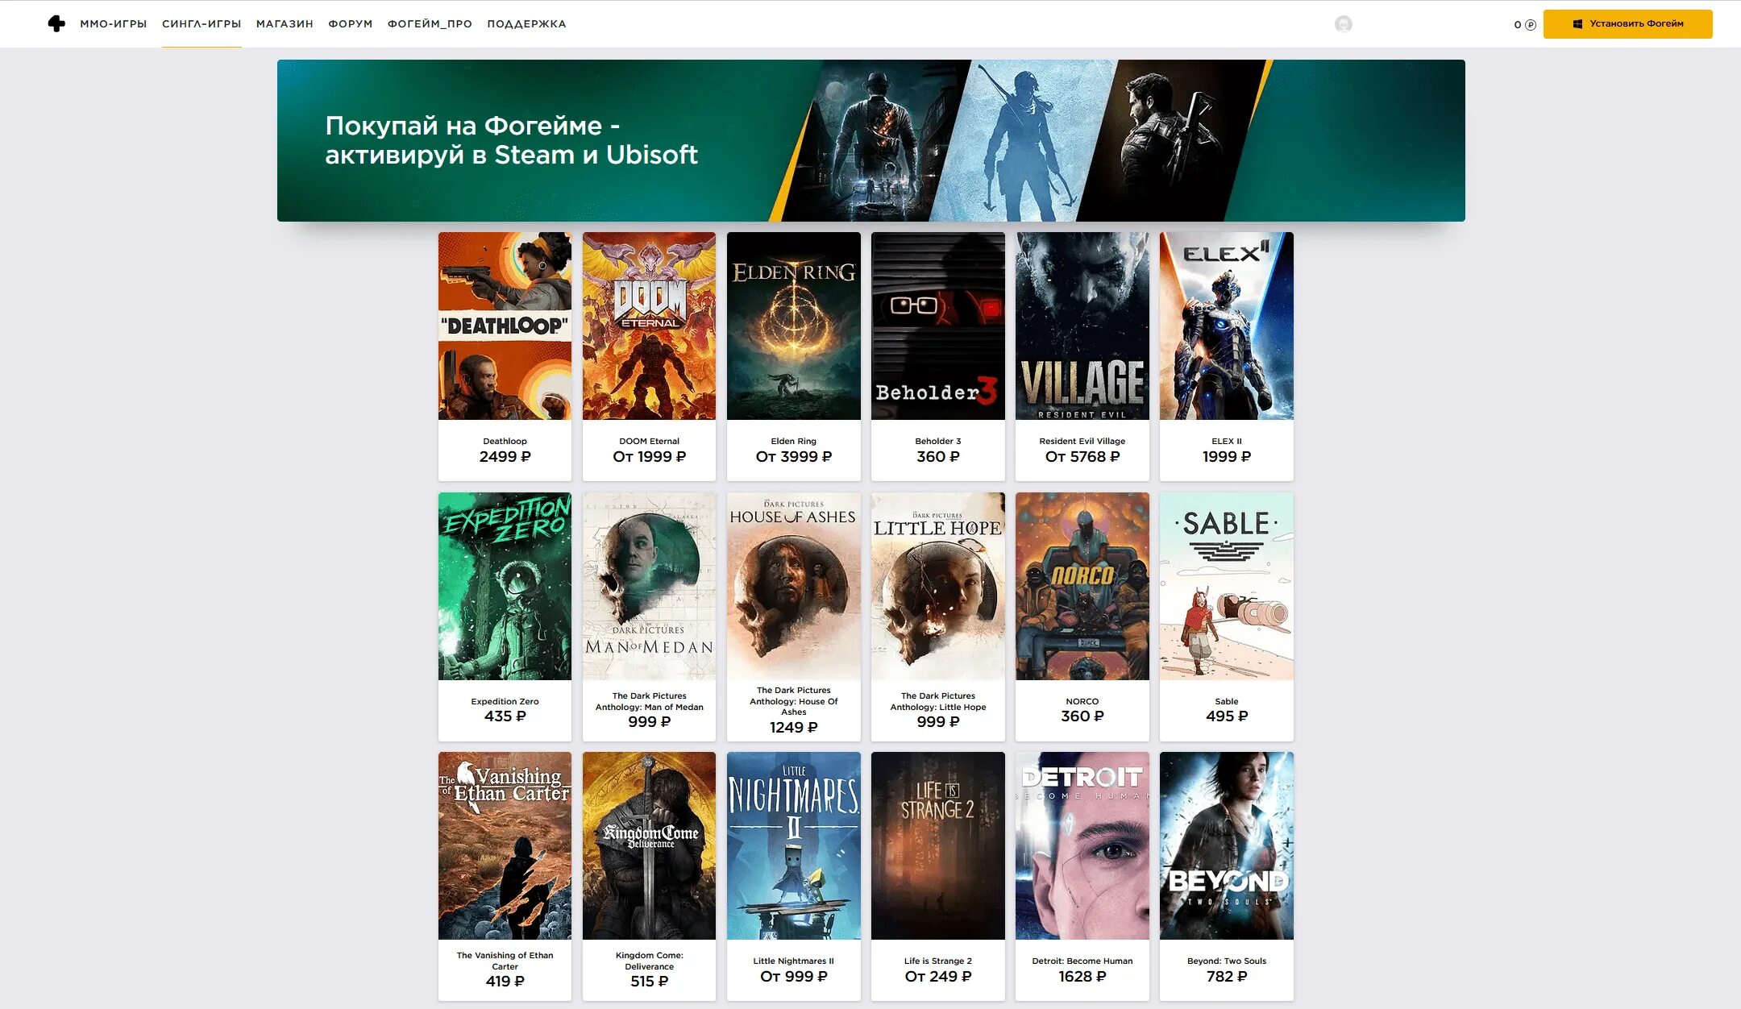This screenshot has width=1741, height=1009.
Task: Click the 515 ₽ Kingdom Come price
Action: (649, 982)
